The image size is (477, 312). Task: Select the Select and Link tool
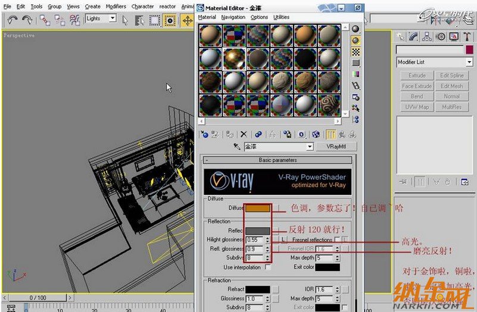[x=45, y=20]
